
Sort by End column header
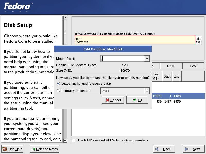click(176, 76)
